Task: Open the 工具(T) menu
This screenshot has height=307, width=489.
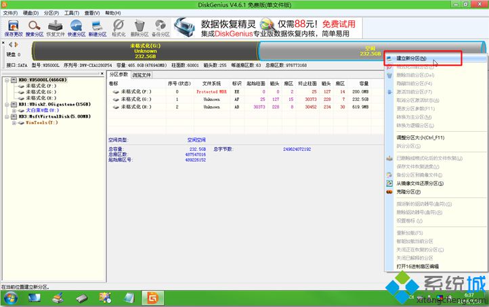Action: point(72,13)
